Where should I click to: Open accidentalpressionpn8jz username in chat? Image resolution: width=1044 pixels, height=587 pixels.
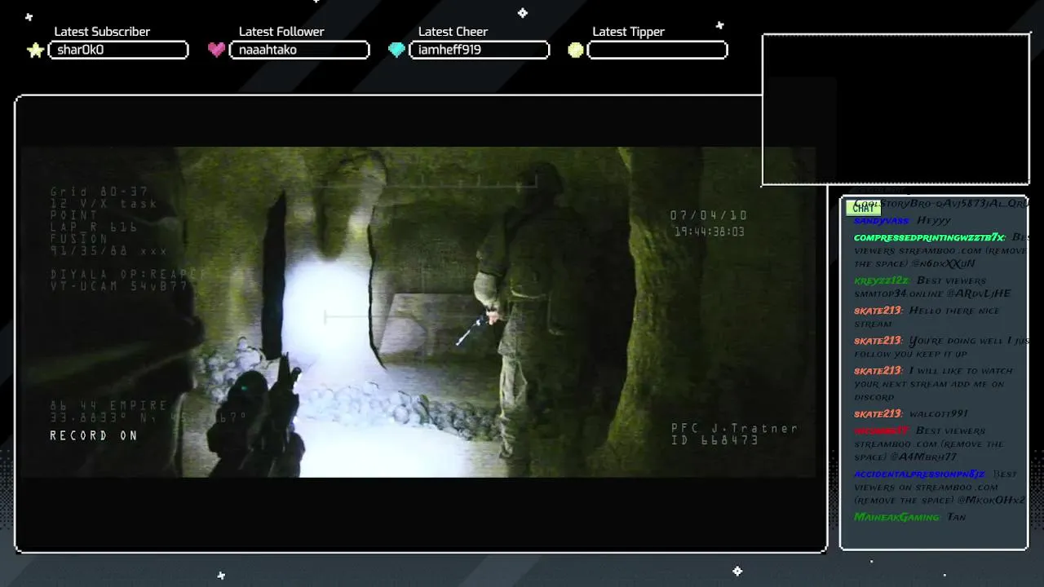coord(919,474)
